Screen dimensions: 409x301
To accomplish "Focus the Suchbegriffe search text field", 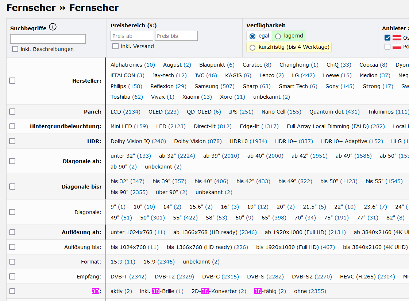I will pos(48,39).
